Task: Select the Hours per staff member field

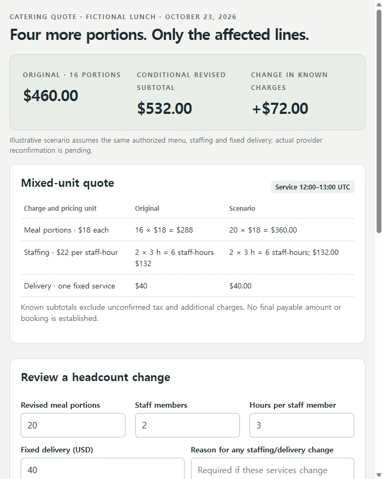Action: pyautogui.click(x=302, y=425)
